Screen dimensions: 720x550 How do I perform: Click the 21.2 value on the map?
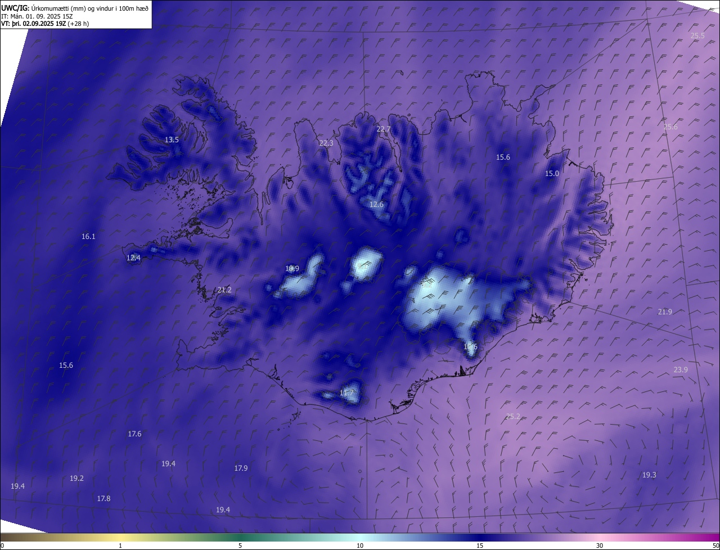click(224, 290)
